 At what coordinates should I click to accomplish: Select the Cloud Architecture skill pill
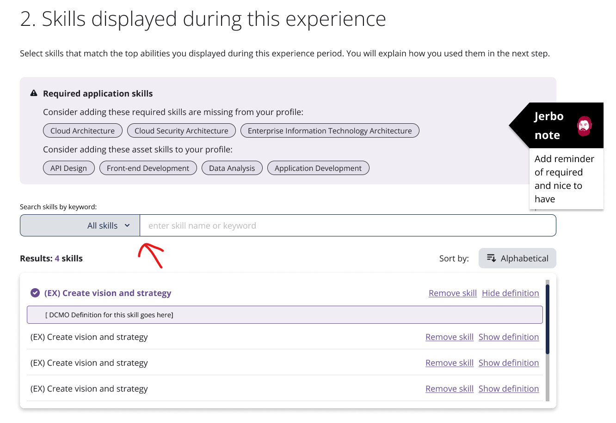click(82, 130)
